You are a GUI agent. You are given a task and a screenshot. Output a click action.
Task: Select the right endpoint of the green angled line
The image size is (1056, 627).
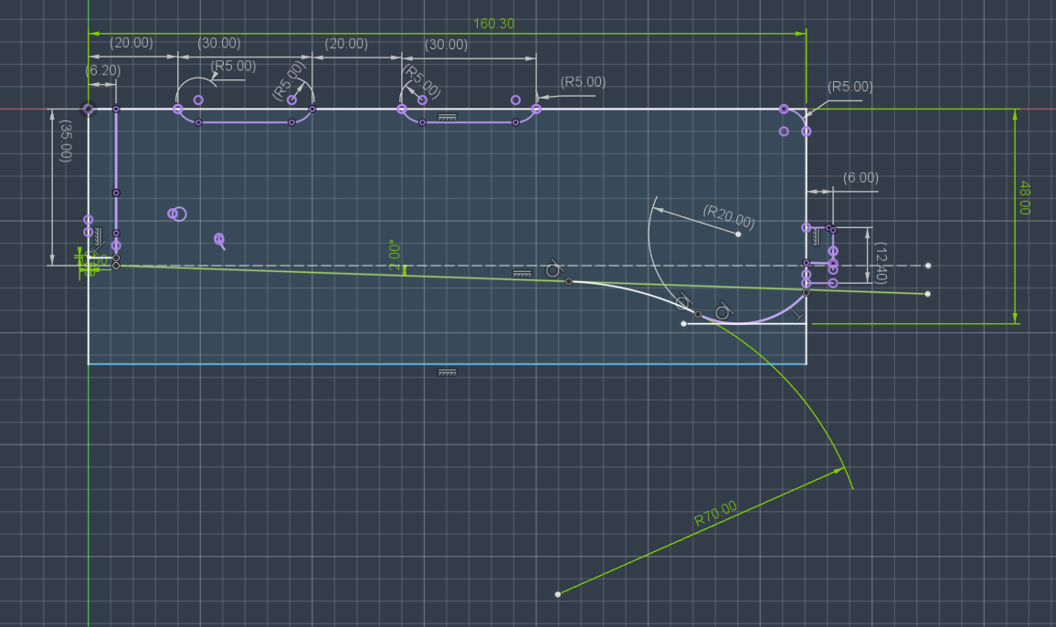click(928, 294)
